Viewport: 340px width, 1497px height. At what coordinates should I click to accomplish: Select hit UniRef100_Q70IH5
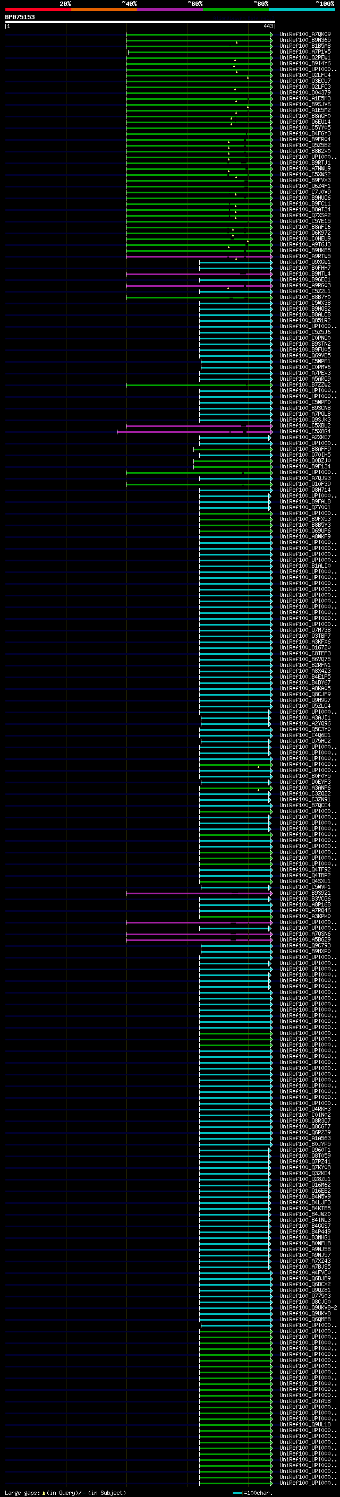point(305,455)
